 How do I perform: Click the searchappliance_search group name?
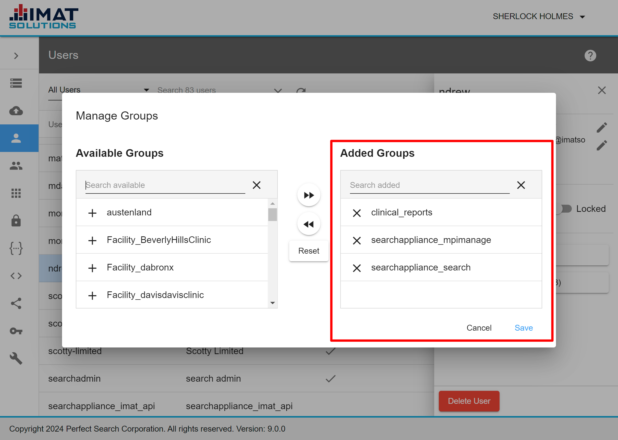421,267
